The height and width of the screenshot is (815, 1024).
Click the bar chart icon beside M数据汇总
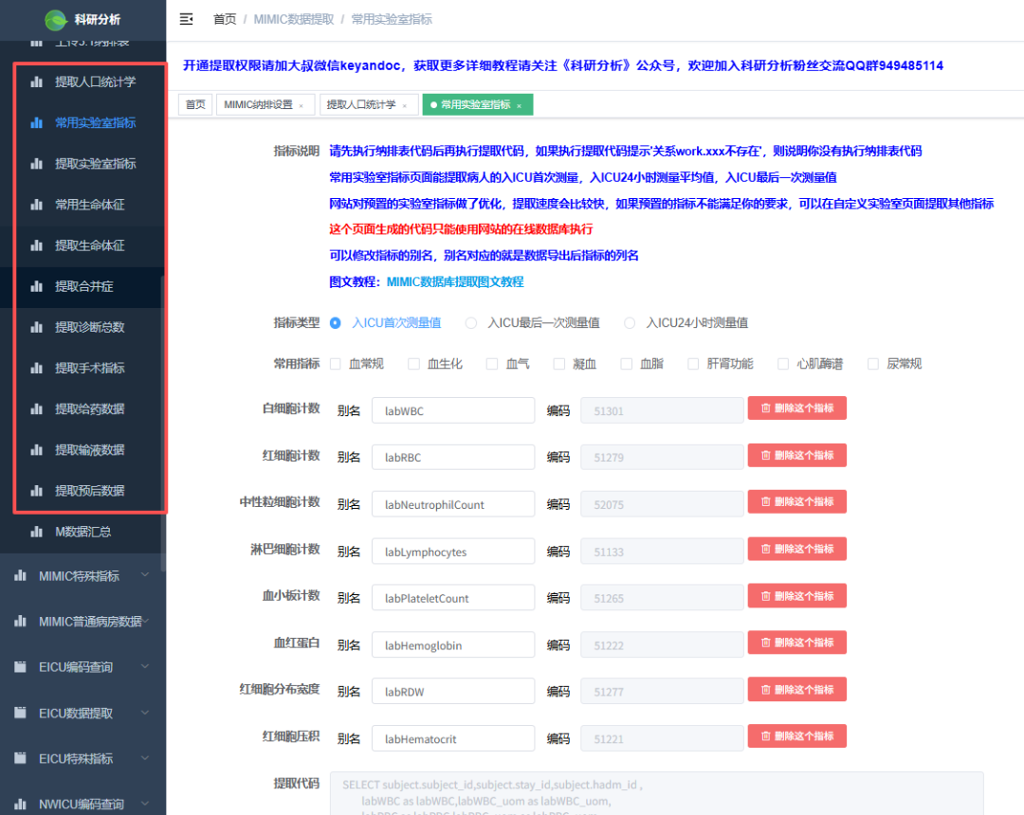pyautogui.click(x=37, y=531)
